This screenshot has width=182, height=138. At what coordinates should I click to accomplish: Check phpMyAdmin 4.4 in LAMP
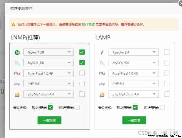pos(167,94)
